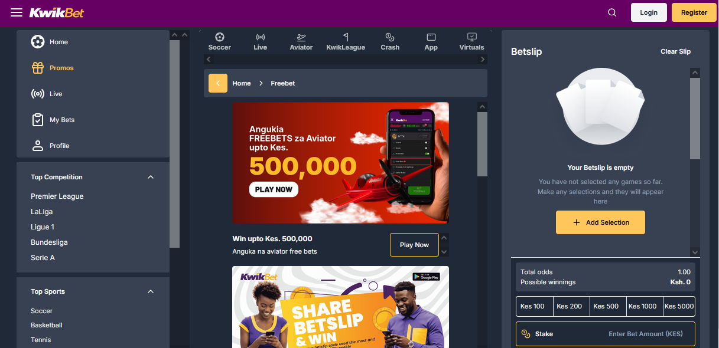Click the orange back arrow button
This screenshot has width=719, height=348.
(217, 83)
